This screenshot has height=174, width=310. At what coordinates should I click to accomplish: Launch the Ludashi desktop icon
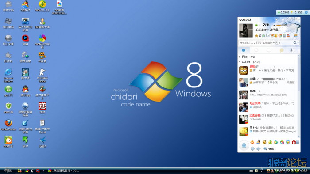25,74
